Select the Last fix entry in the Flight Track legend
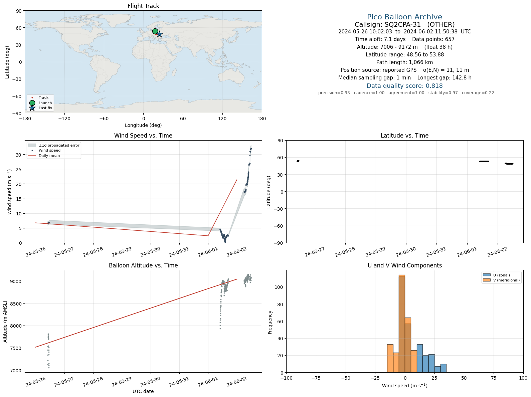The height and width of the screenshot is (397, 531). tap(40, 108)
